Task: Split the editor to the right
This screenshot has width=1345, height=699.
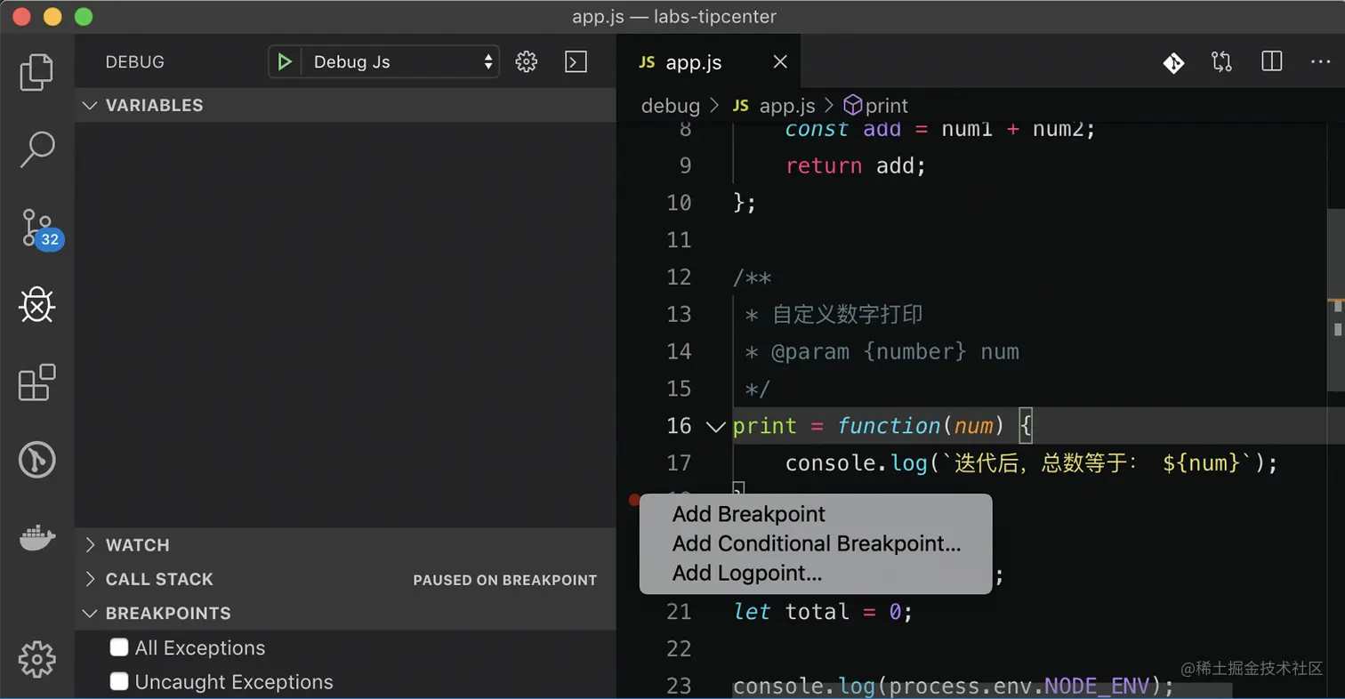Action: 1272,61
